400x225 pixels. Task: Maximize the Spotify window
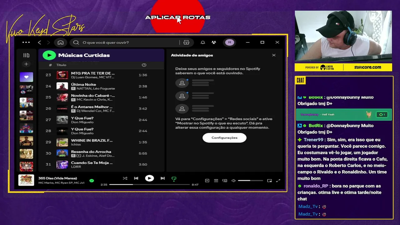coord(262,42)
